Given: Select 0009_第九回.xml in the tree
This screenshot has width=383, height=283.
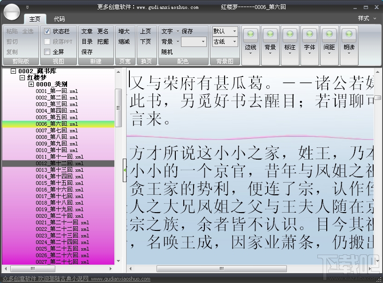Looking at the screenshot, I should point(57,144).
